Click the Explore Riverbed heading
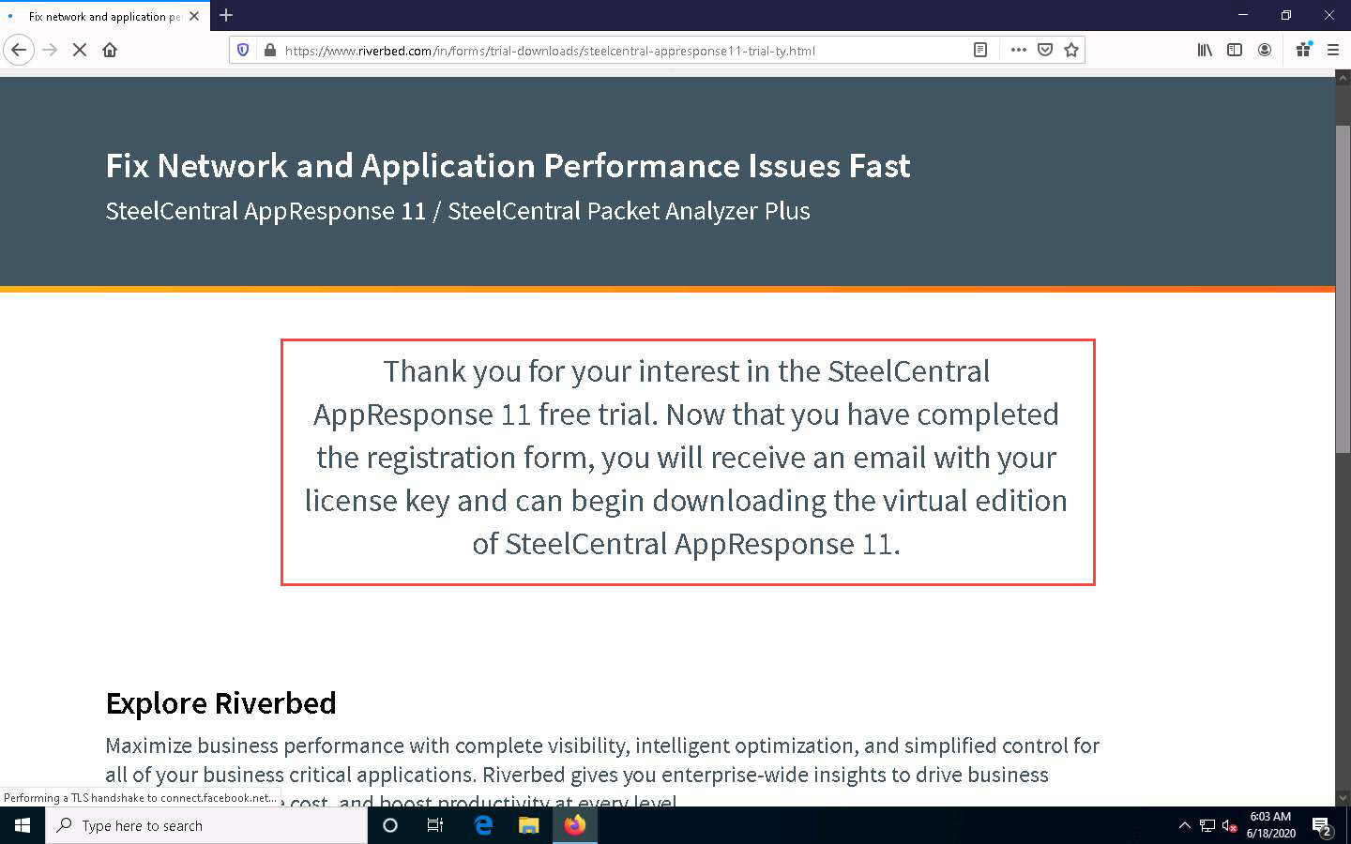This screenshot has height=844, width=1351. [220, 703]
